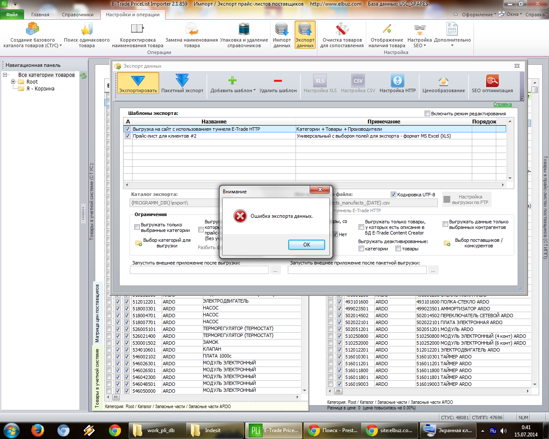Check deactivated товары export box
The image size is (549, 439).
[x=398, y=249]
